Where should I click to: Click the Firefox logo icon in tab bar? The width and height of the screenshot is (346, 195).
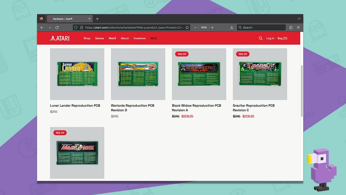pos(41,19)
